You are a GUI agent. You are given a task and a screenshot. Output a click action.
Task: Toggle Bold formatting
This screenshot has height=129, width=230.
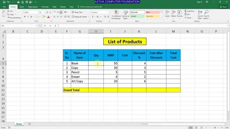25,17
